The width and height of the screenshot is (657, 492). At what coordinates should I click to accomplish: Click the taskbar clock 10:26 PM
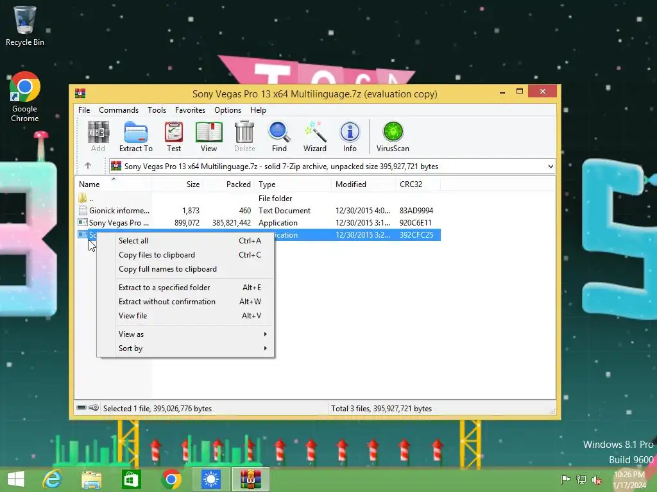(x=629, y=475)
